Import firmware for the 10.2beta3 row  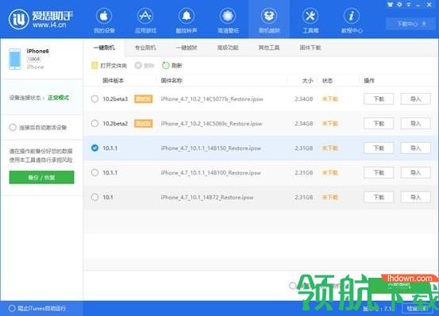click(x=415, y=98)
